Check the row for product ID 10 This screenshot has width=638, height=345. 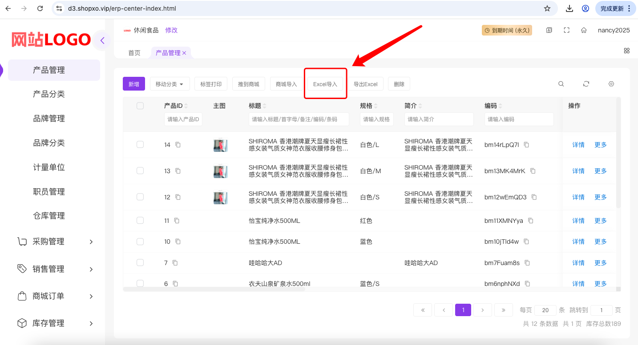click(x=140, y=242)
